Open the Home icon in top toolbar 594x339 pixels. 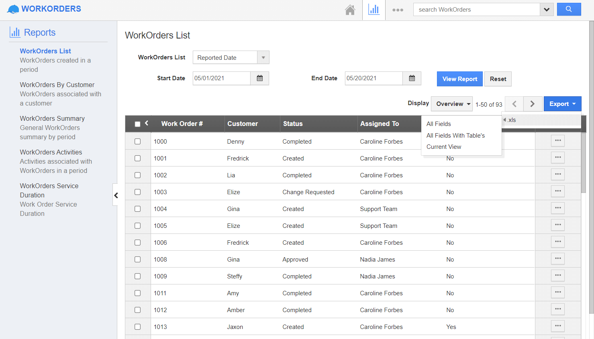pyautogui.click(x=350, y=9)
